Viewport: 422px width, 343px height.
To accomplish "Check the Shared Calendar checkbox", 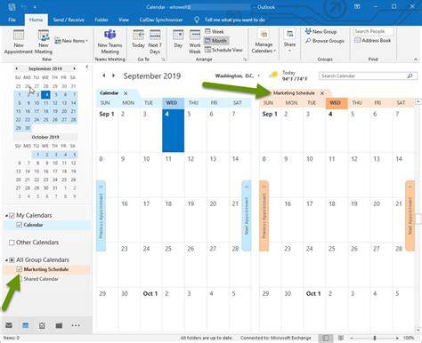I will 20,279.
